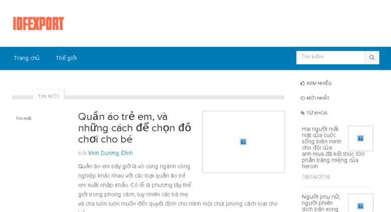Open the Thế giới menu item
The image size is (391, 212).
coord(66,58)
